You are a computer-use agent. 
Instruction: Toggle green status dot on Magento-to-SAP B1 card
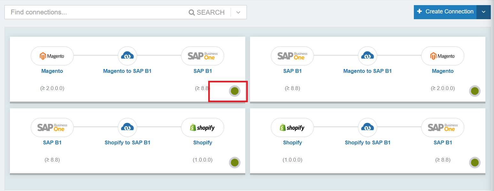coord(235,91)
